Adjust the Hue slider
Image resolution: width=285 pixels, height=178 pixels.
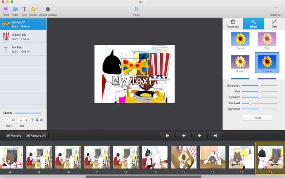point(260,91)
